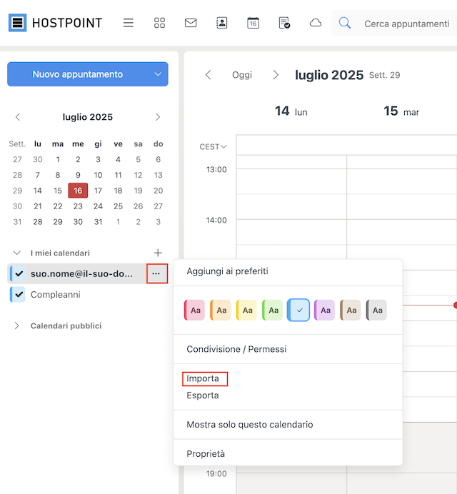
Task: Open the apps grid overview icon
Action: (159, 23)
